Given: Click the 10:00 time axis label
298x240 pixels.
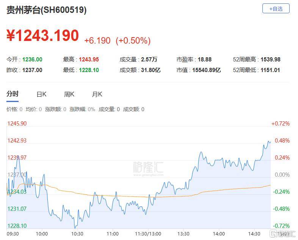Looking at the screenshot, I should [42, 234].
